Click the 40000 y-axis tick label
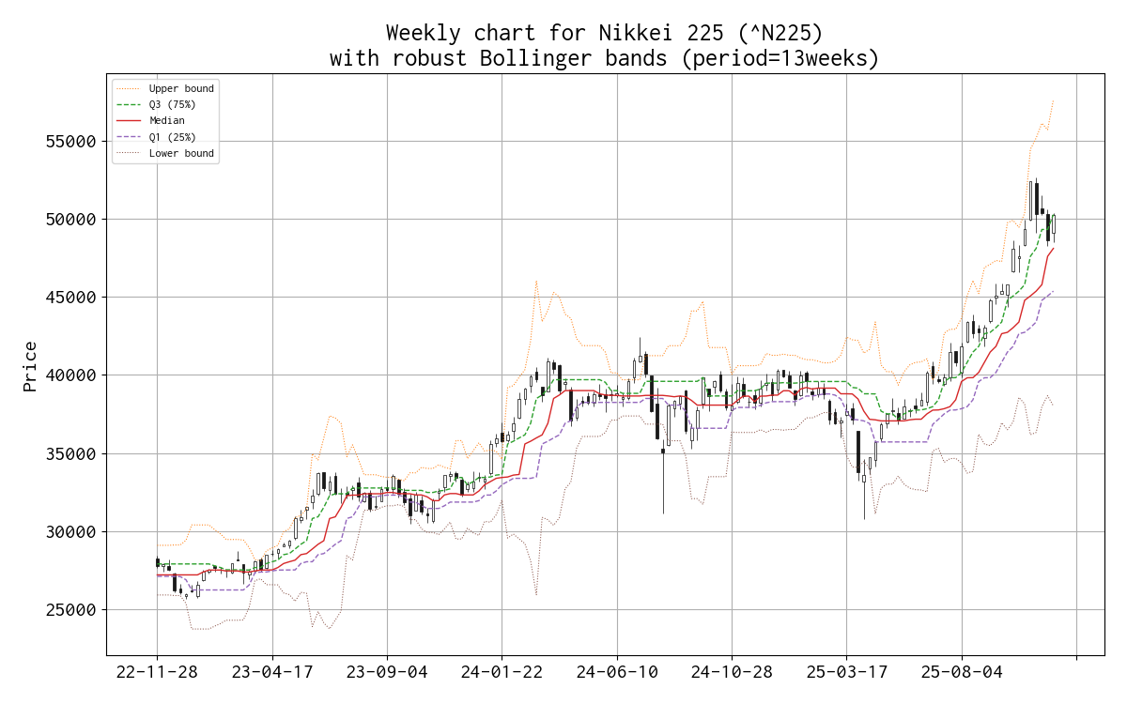 tap(71, 375)
